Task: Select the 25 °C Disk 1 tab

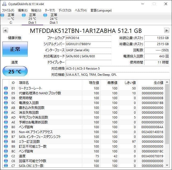Action: (x=32, y=19)
